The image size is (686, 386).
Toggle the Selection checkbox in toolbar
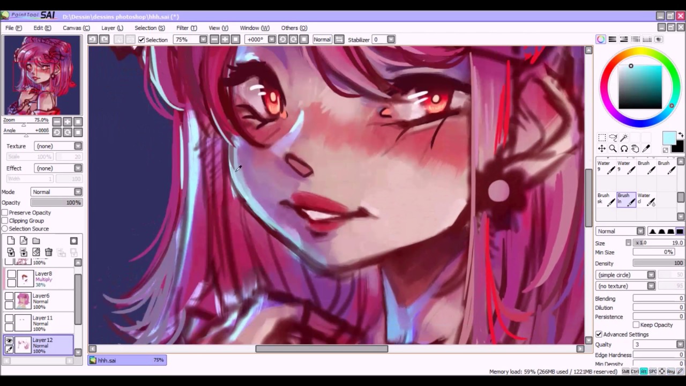pyautogui.click(x=141, y=40)
